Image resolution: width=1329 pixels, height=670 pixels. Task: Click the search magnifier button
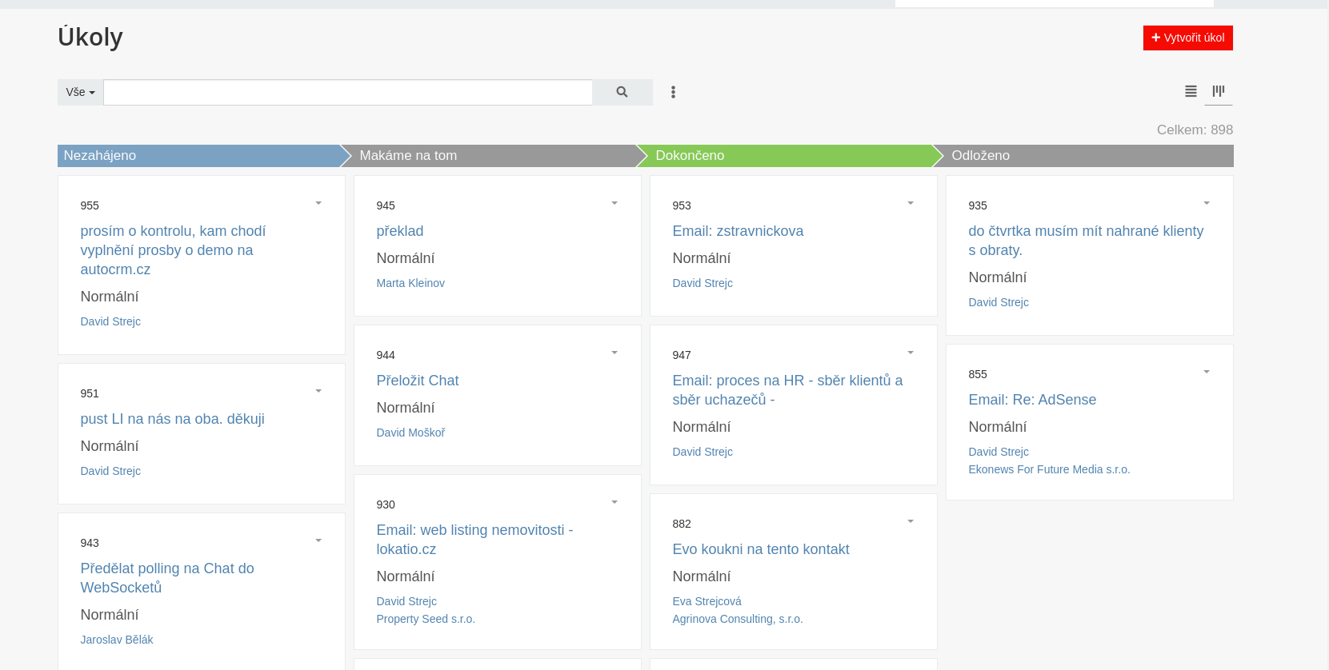pos(622,92)
